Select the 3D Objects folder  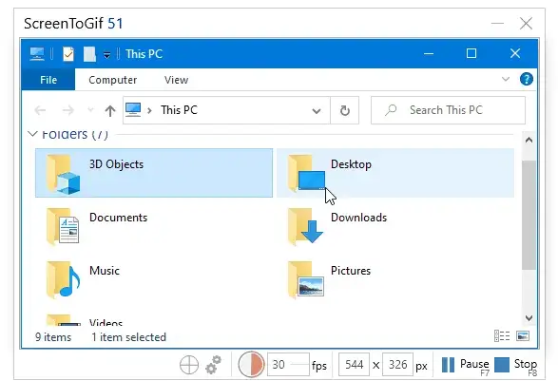[154, 173]
